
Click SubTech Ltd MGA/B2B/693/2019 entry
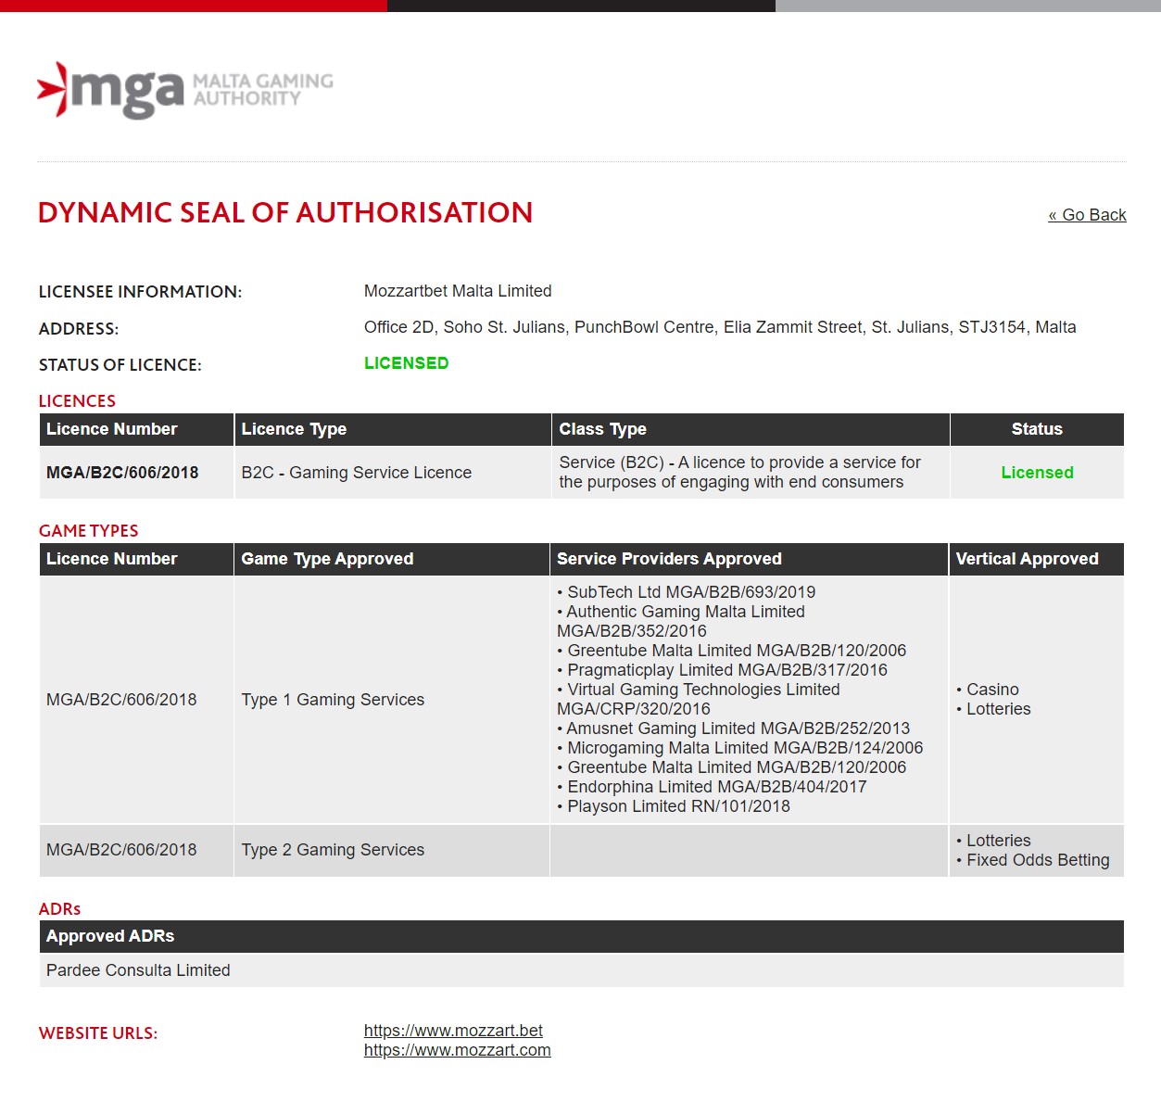click(x=687, y=592)
